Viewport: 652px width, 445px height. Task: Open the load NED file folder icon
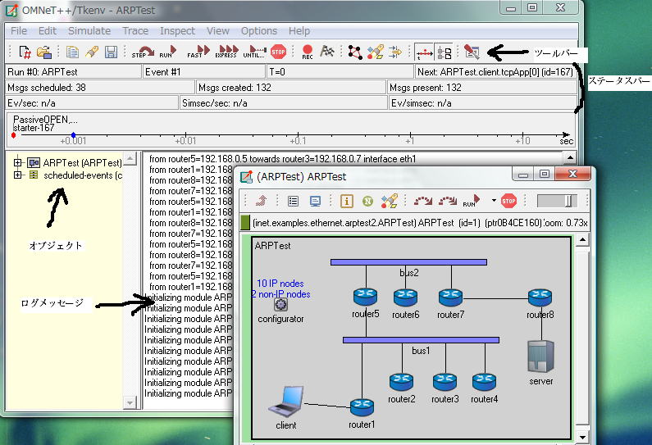(43, 52)
